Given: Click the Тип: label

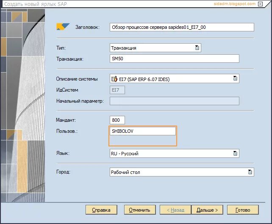Looking at the screenshot, I should pos(61,48).
